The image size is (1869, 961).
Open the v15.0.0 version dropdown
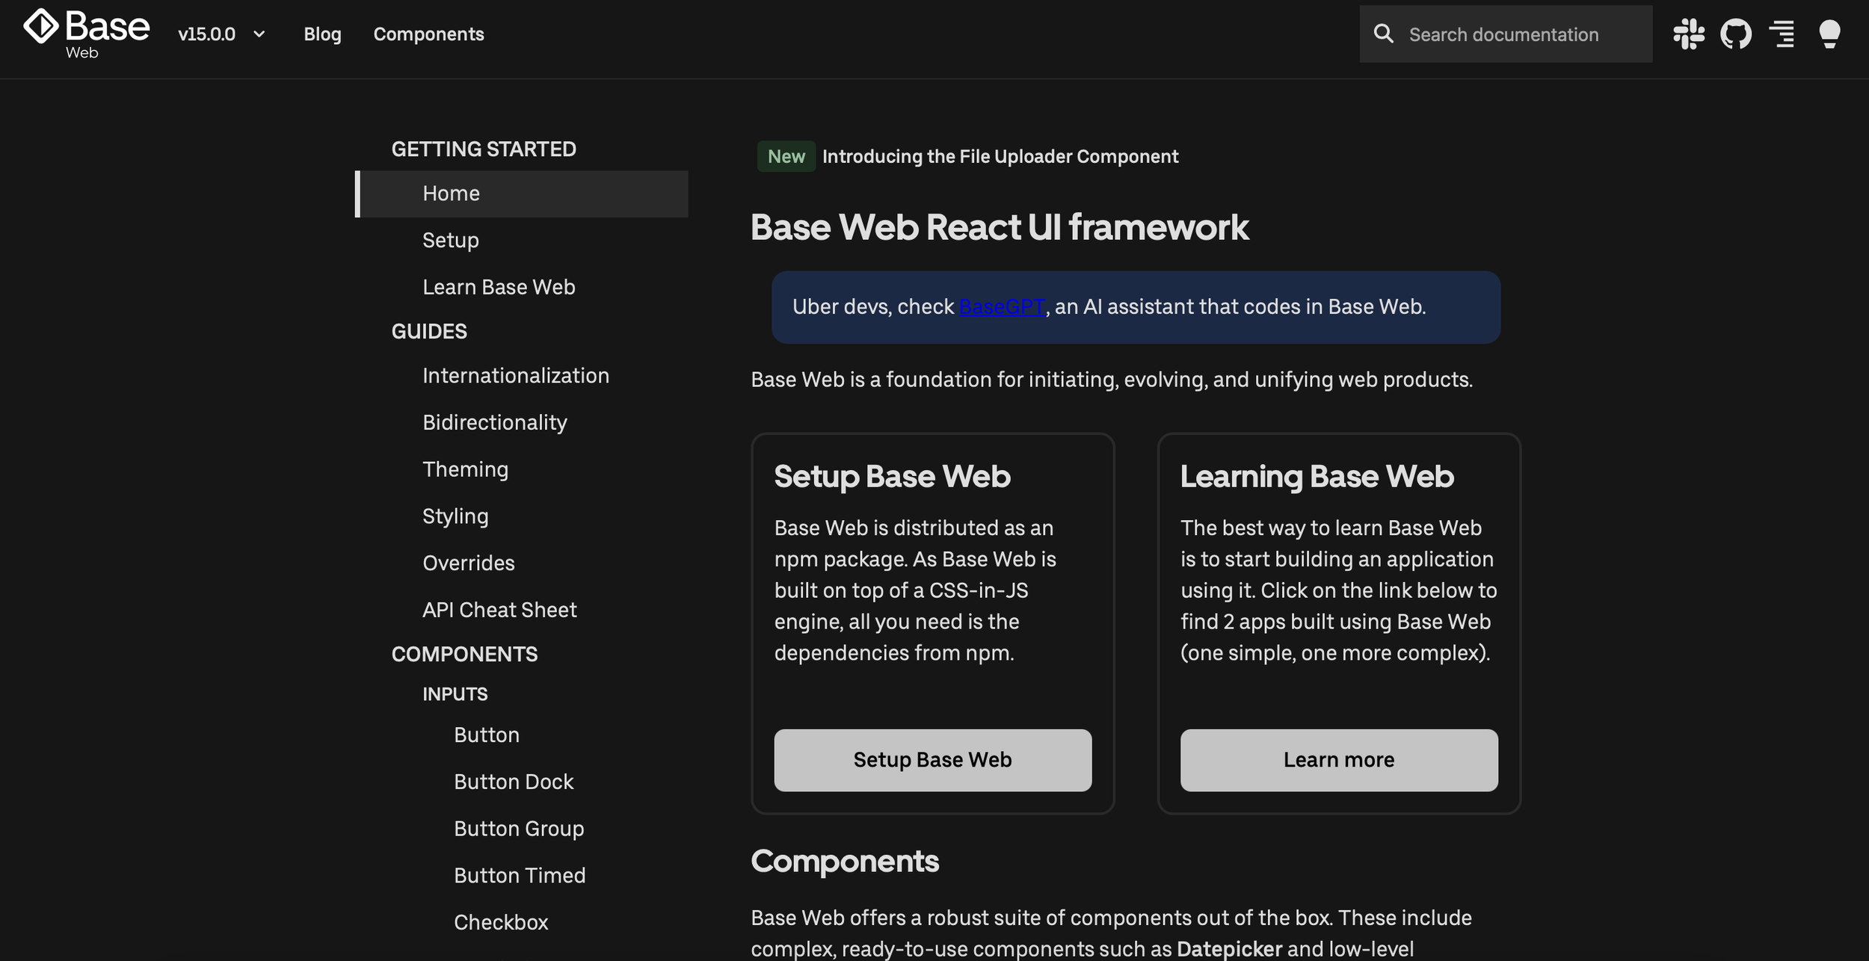click(221, 34)
